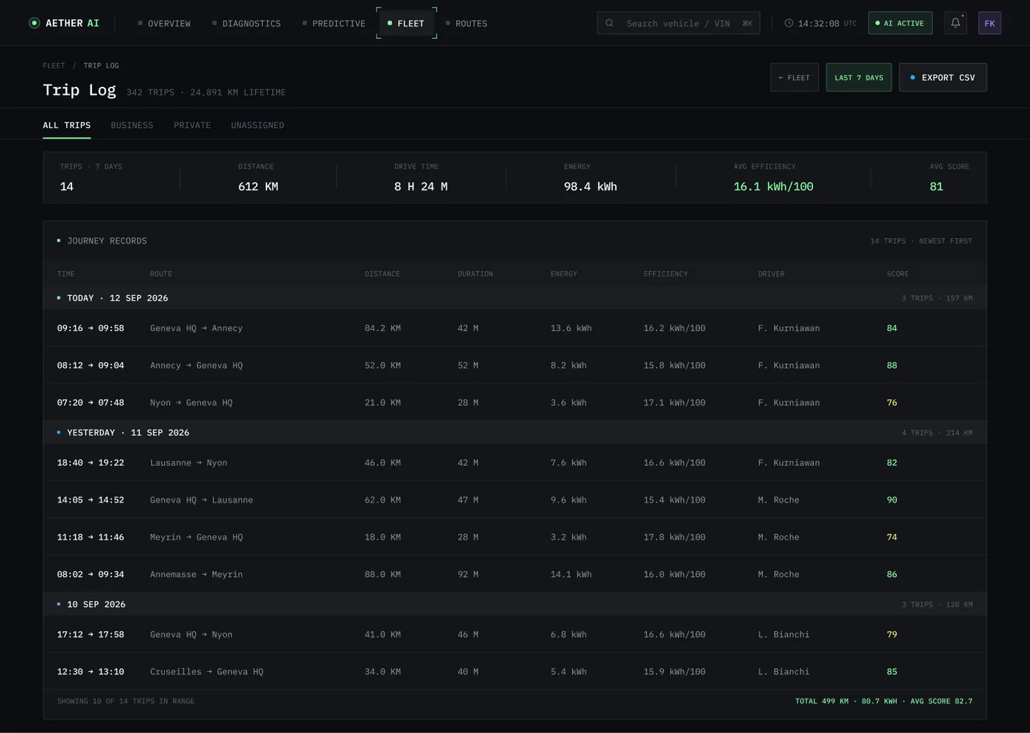Select the Nyon → Geneva HQ trip
This screenshot has height=733, width=1030.
tap(515, 403)
